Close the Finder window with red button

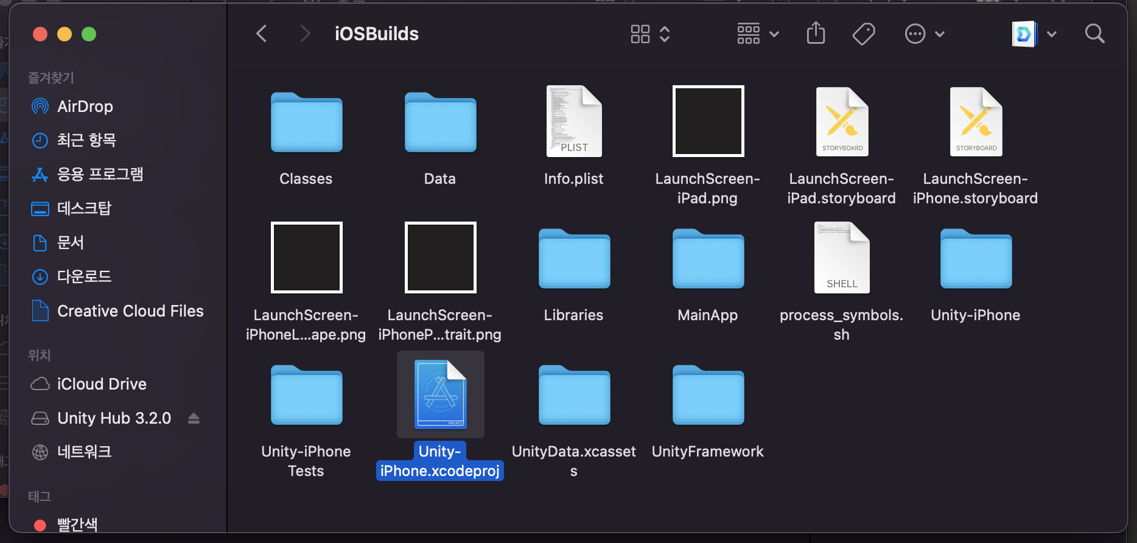(x=40, y=34)
